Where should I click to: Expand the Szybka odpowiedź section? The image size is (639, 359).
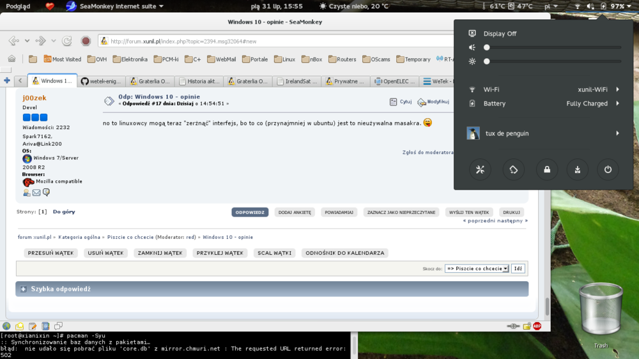coord(24,289)
